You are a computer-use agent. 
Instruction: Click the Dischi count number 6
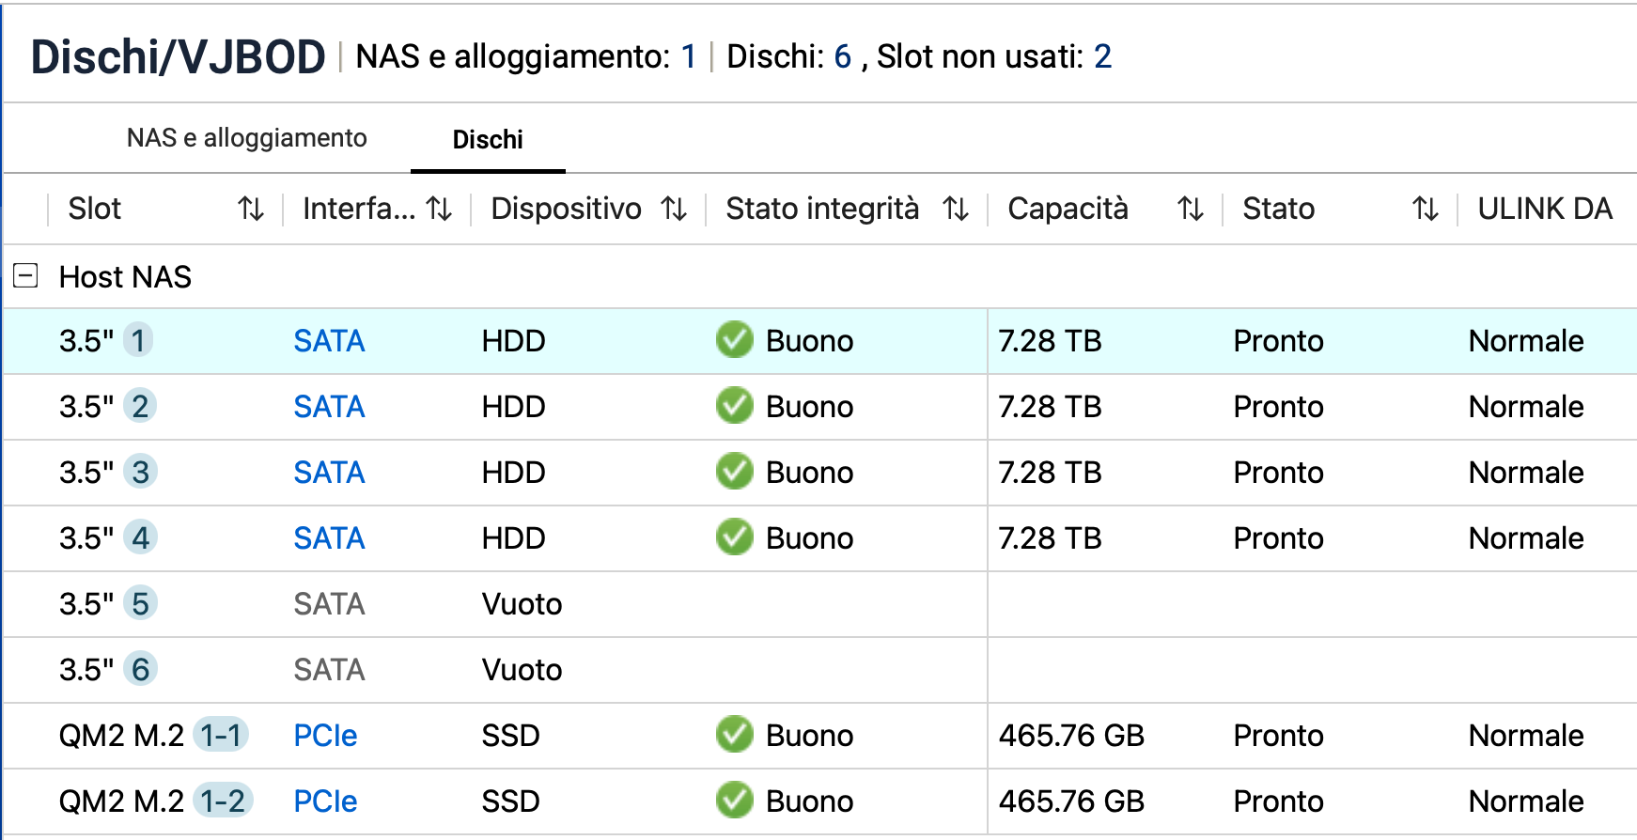(842, 57)
